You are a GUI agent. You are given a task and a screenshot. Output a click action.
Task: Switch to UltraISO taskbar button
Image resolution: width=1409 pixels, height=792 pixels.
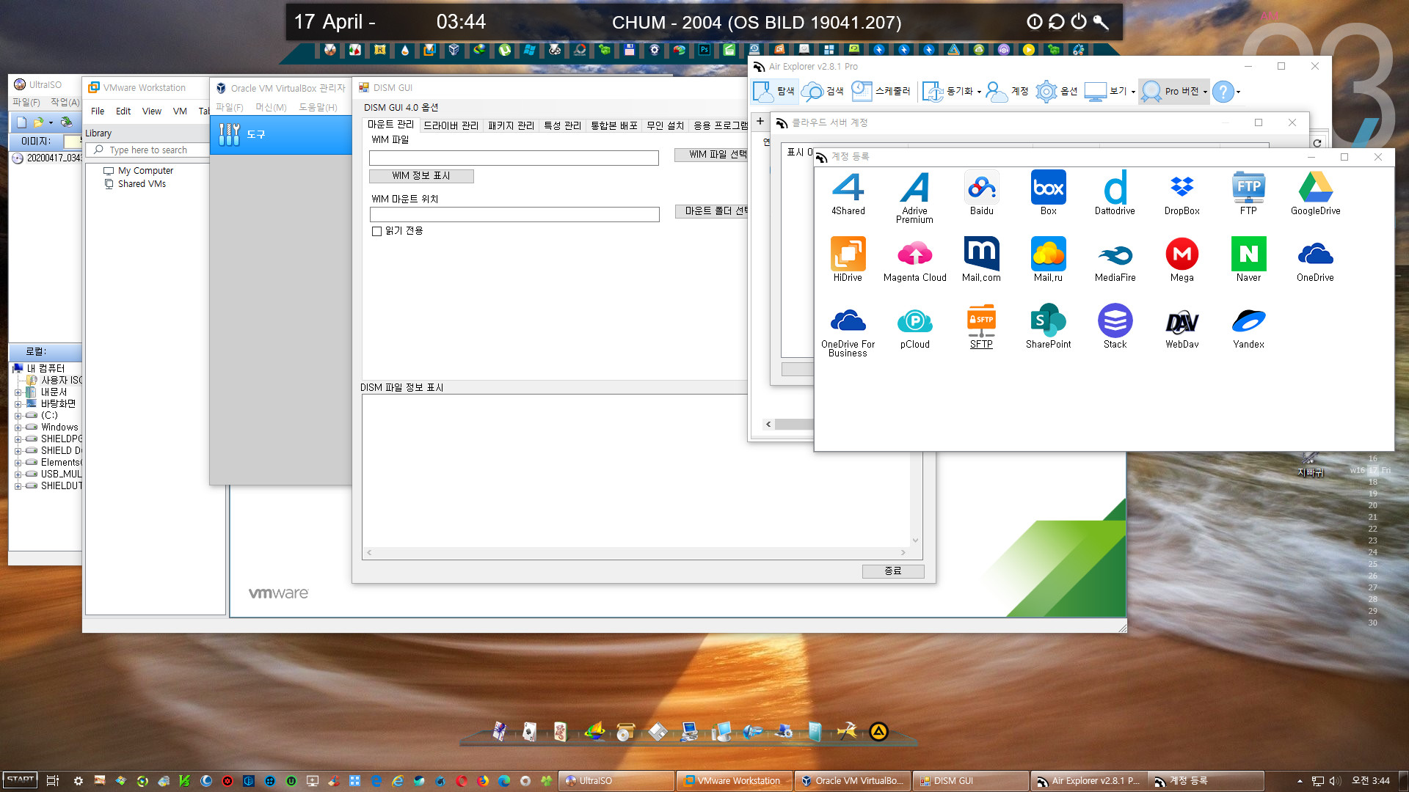click(x=616, y=781)
